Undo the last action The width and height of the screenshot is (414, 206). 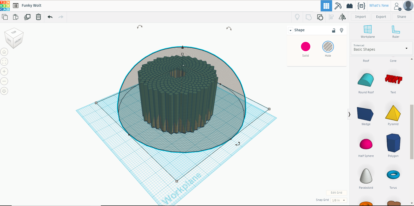pos(50,17)
